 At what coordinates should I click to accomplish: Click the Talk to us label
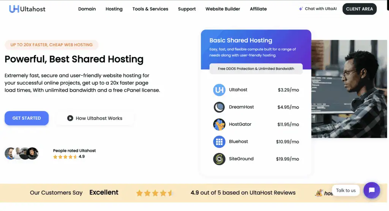[x=346, y=191]
